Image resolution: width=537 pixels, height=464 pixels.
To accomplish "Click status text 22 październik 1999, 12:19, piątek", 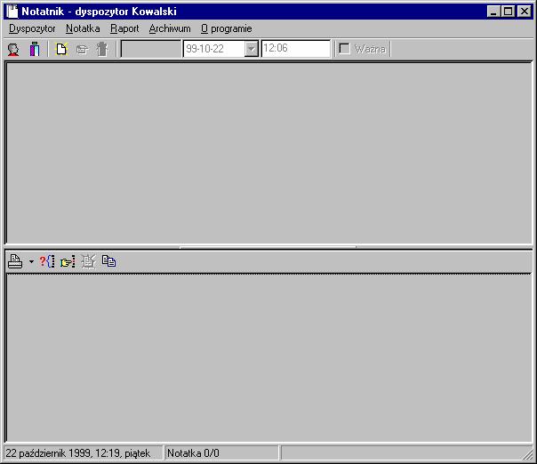I will [x=77, y=453].
